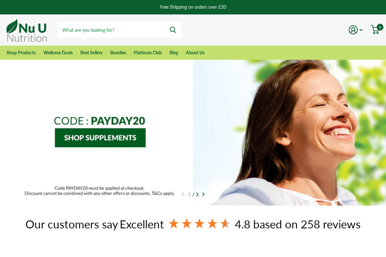Click the cart item count badge
Image resolution: width=386 pixels, height=257 pixels.
tap(380, 27)
